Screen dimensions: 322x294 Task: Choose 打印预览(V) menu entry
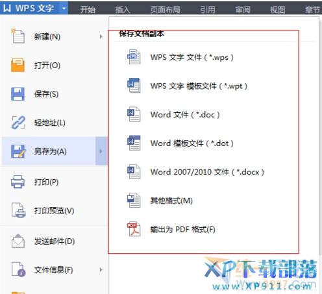click(x=55, y=210)
